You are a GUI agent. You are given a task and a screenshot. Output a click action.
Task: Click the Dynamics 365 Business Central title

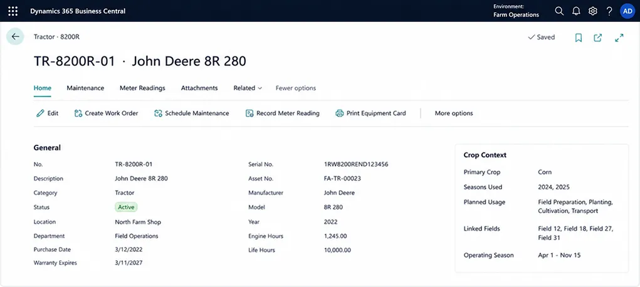tap(78, 11)
